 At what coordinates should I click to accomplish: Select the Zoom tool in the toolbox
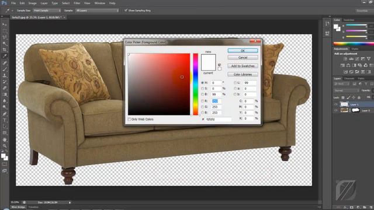(5, 146)
